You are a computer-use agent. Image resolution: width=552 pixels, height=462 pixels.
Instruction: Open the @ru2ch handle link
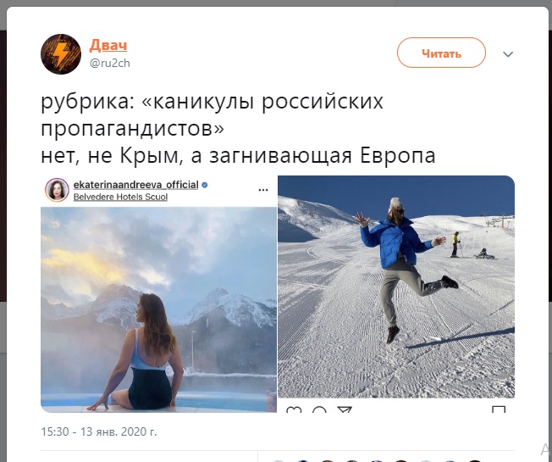[110, 63]
